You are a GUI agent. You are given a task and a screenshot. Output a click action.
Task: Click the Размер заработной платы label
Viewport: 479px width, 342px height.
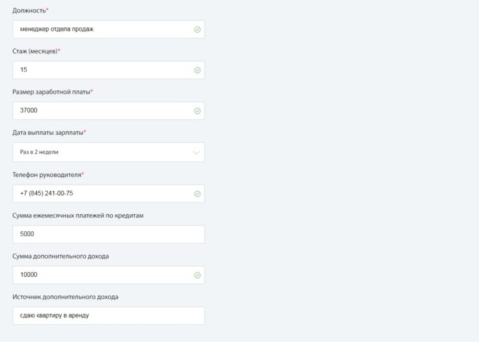(x=51, y=92)
